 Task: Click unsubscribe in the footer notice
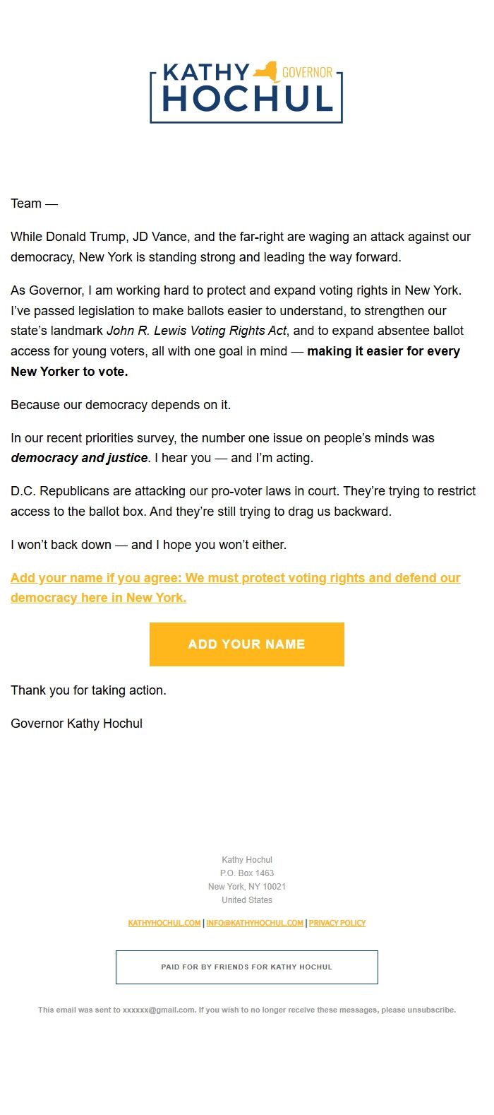[431, 1010]
